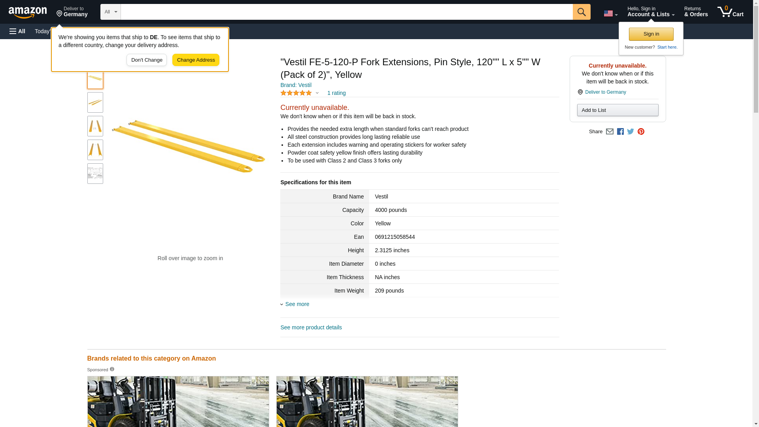Focus the Amazon search field
The image size is (759, 427).
346,12
